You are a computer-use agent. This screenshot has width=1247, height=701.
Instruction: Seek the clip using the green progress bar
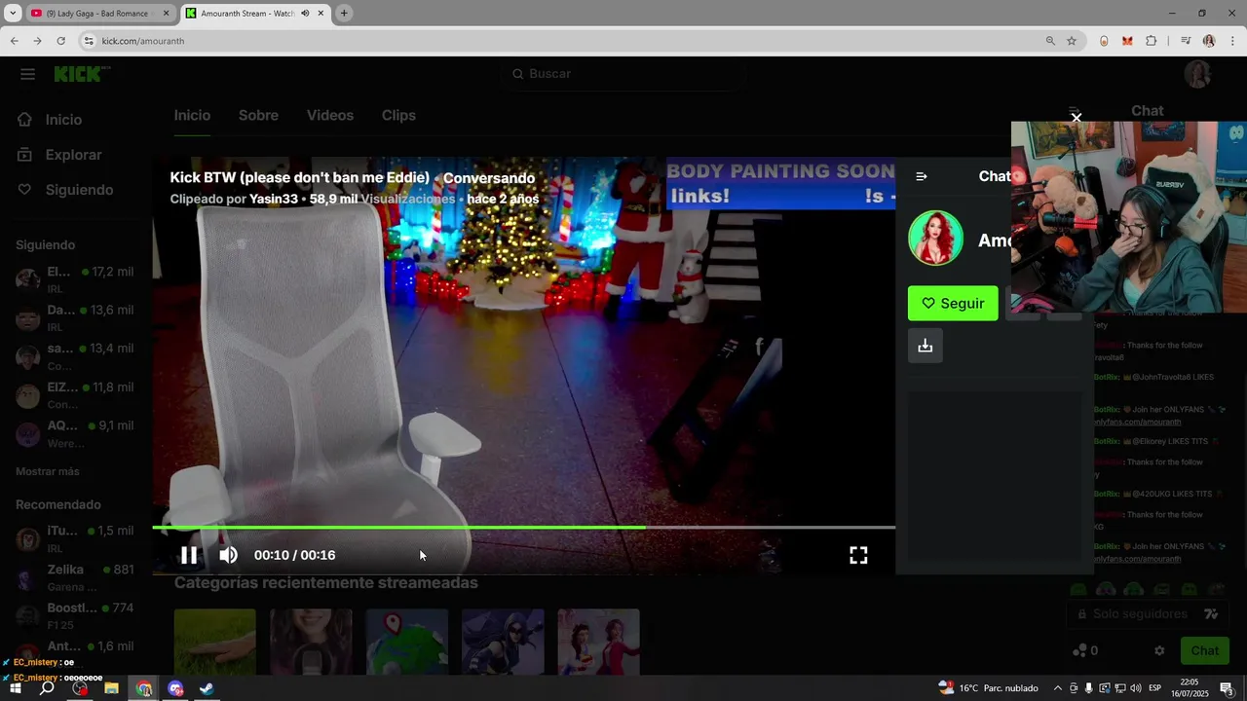tap(524, 528)
